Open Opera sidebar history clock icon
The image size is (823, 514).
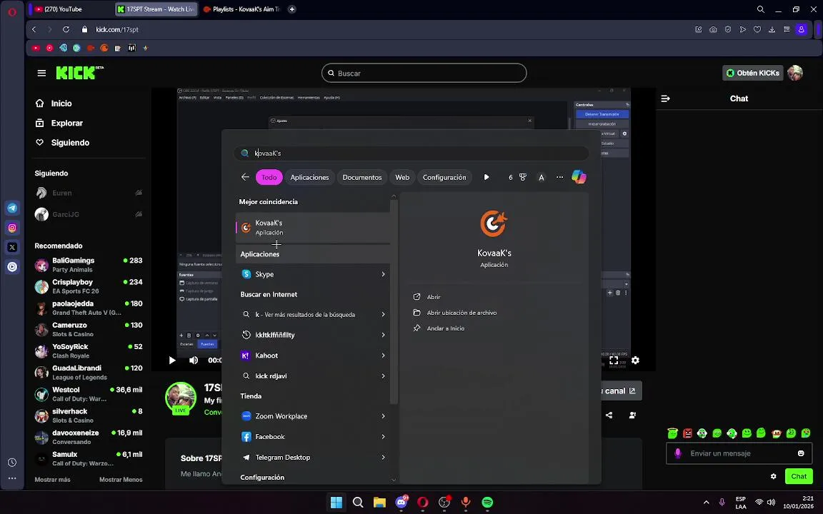point(12,463)
